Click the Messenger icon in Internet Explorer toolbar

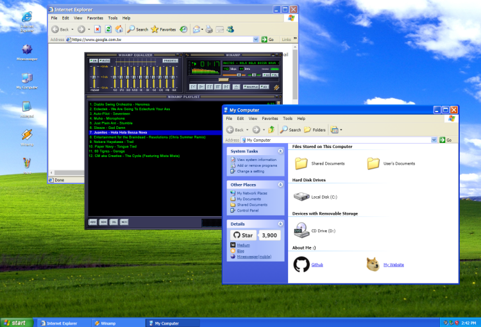tap(230, 29)
